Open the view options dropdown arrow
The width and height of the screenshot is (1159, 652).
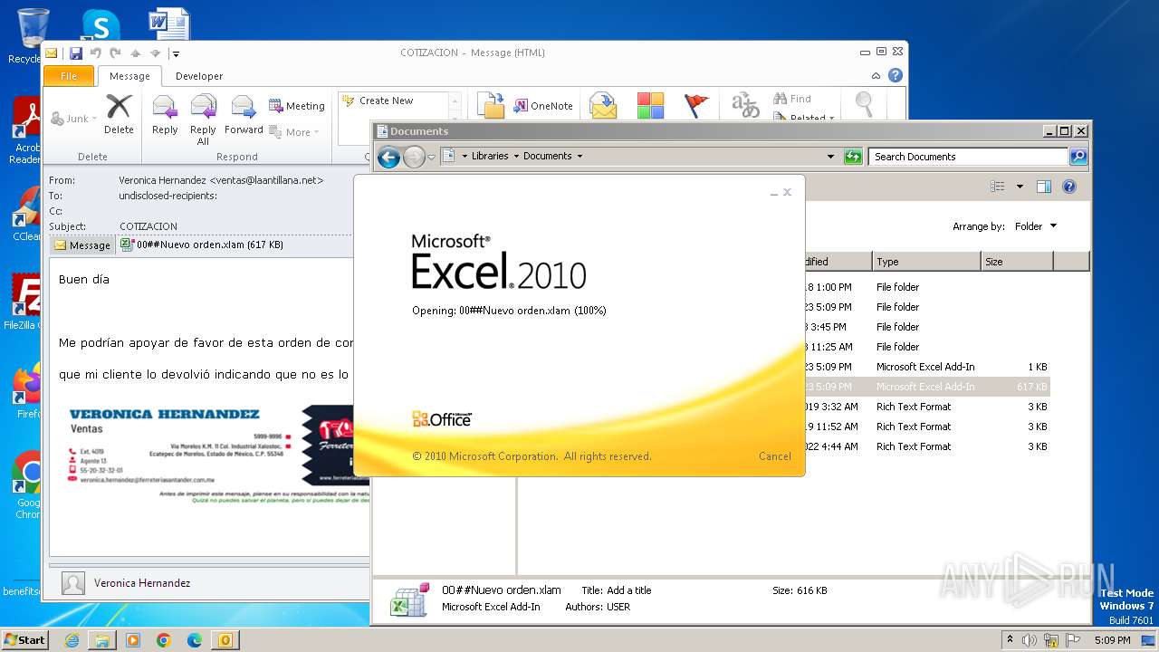point(1020,187)
